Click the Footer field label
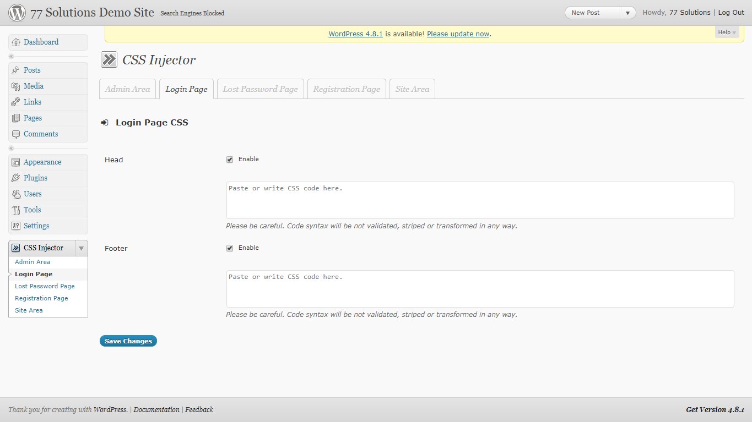The image size is (752, 422). (x=116, y=249)
